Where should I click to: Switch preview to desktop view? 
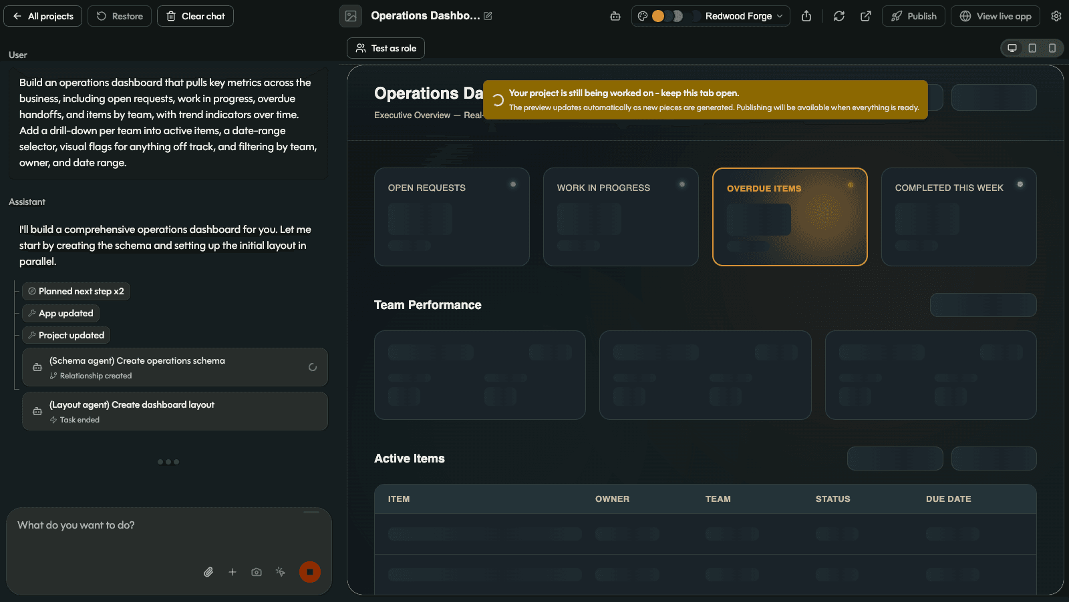(1012, 48)
